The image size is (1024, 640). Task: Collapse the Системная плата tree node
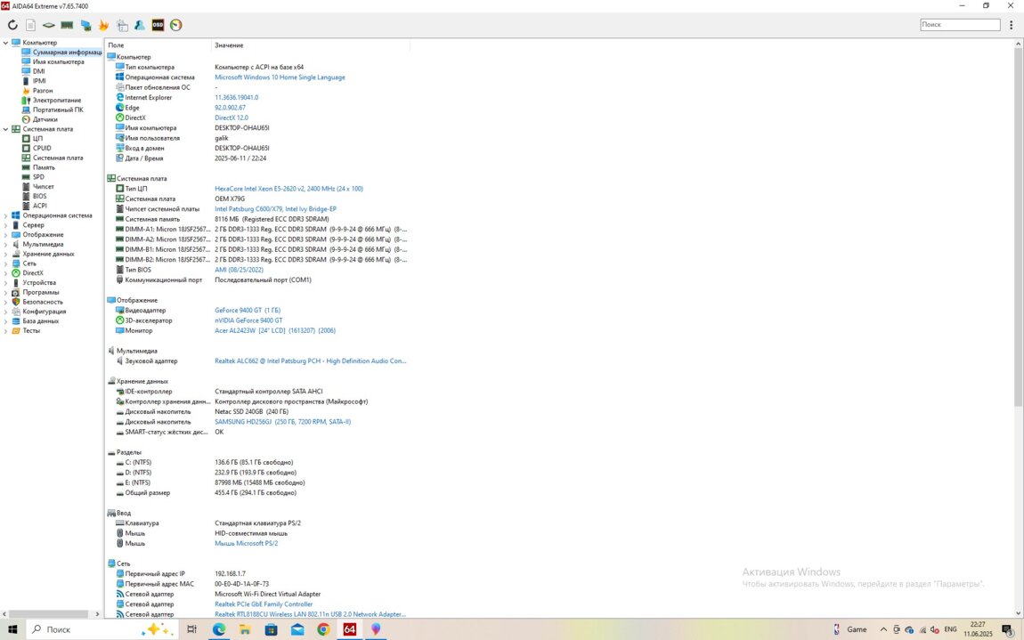point(6,129)
